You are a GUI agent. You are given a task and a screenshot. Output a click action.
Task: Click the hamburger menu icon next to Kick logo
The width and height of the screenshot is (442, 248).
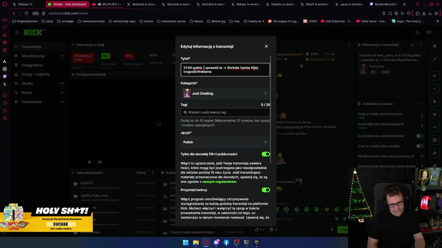17,32
